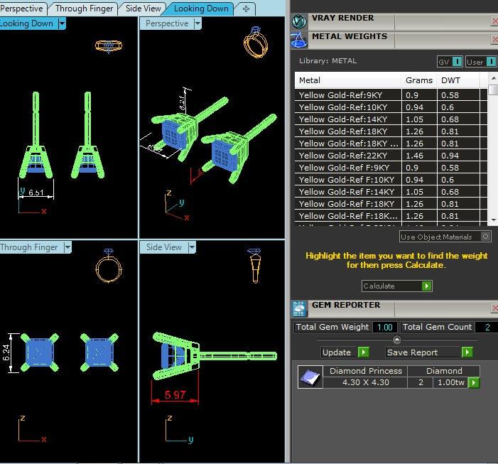The width and height of the screenshot is (498, 464).
Task: Click the Library: METAL label
Action: [328, 60]
